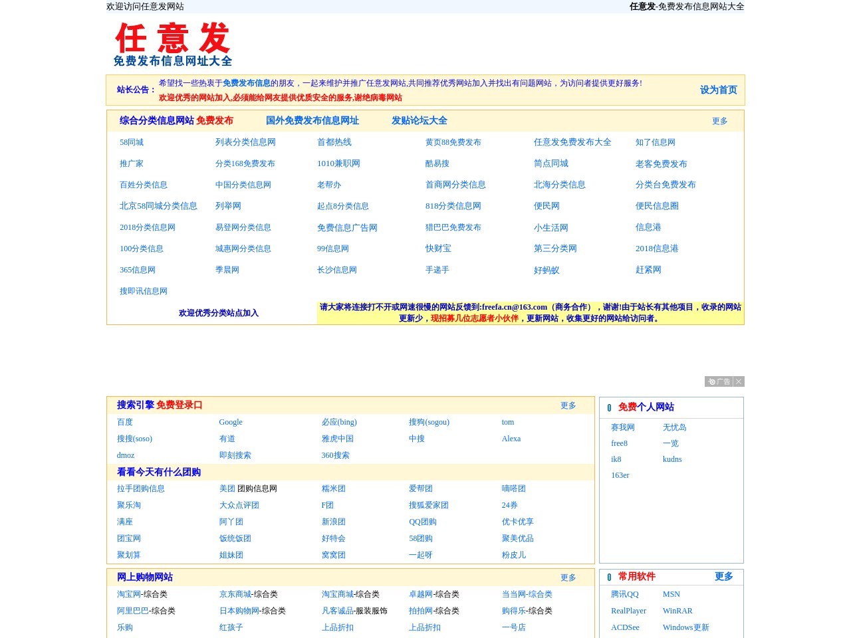Open 美团 group buying link
The width and height of the screenshot is (851, 638).
point(225,488)
